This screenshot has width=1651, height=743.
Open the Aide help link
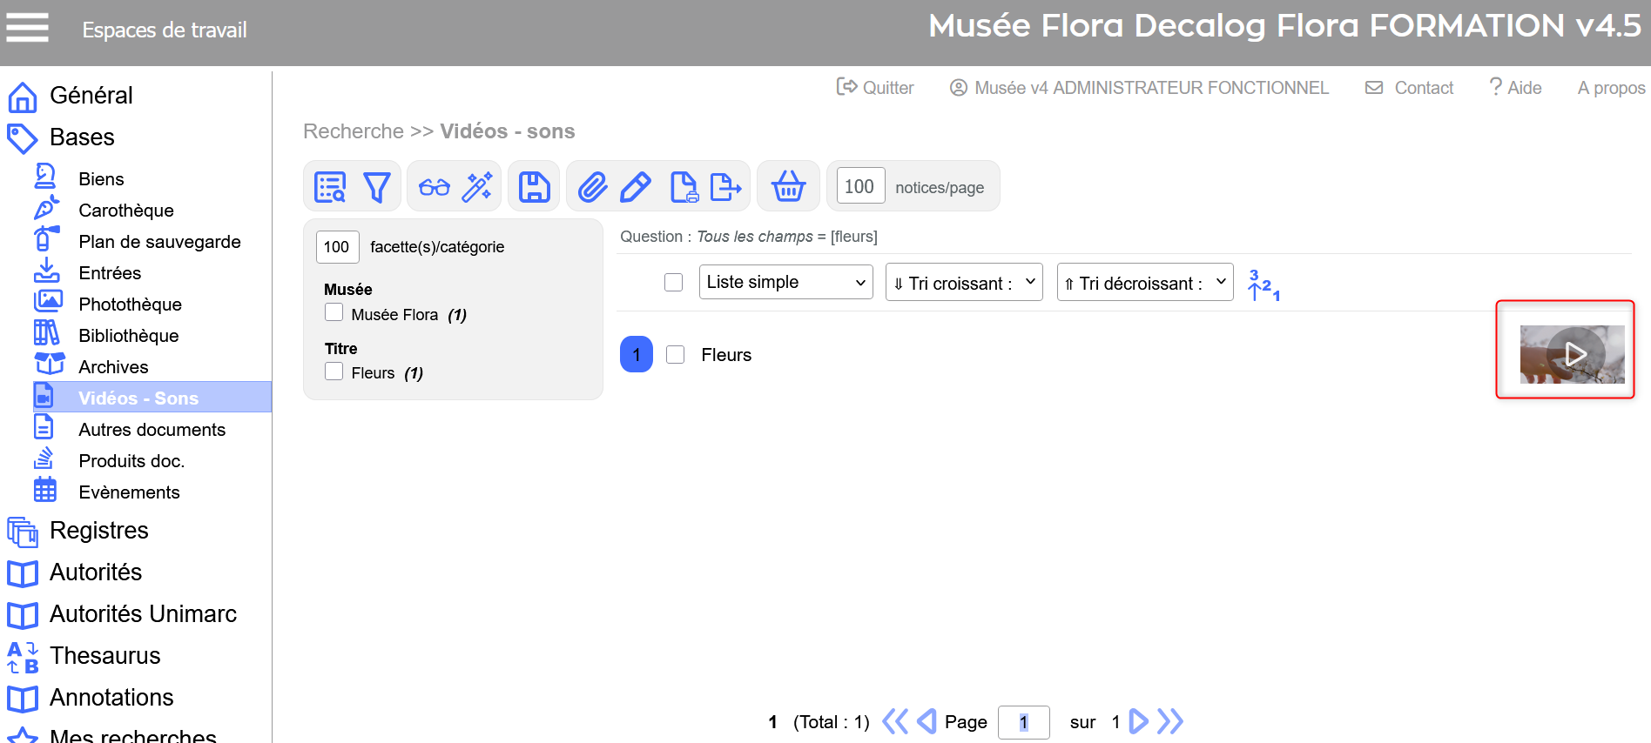click(1516, 88)
